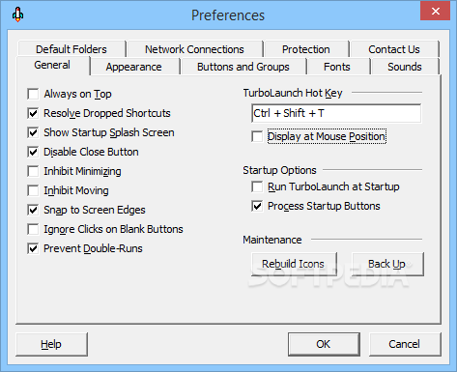Uncheck Prevent Double-Runs
The image size is (457, 372).
tap(33, 248)
